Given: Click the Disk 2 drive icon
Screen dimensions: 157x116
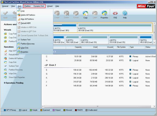Looking at the screenshot, I should [x=46, y=65].
